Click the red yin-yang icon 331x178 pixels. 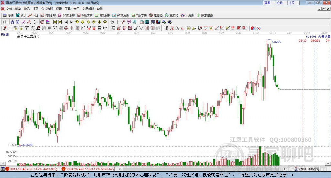click(253, 28)
